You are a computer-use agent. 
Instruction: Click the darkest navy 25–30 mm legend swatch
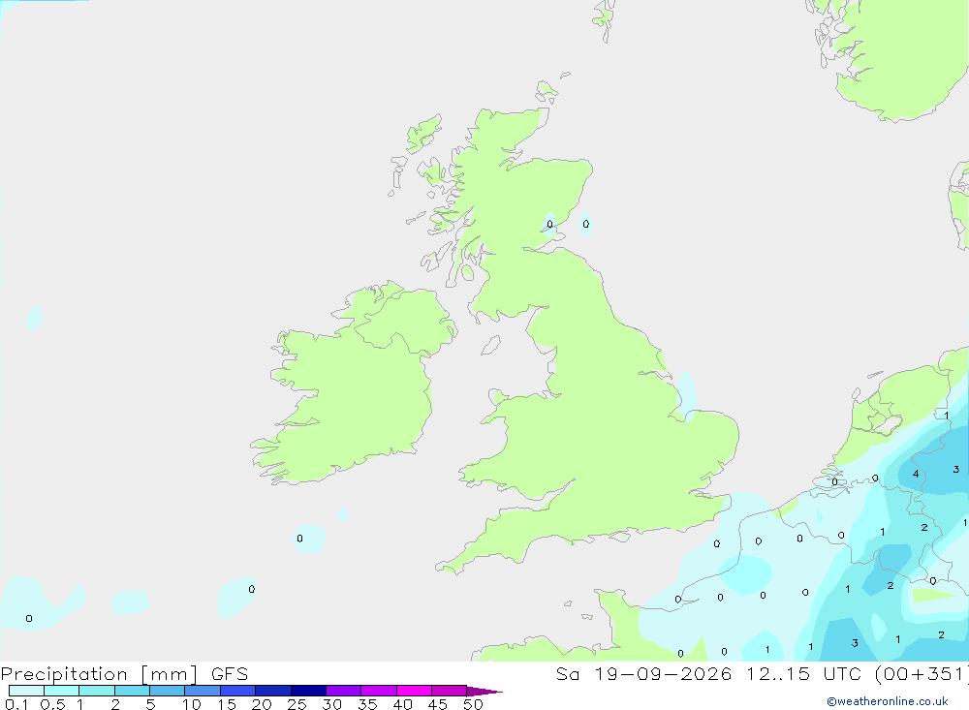308,691
